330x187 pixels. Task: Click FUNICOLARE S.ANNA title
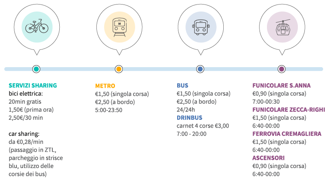281,85
